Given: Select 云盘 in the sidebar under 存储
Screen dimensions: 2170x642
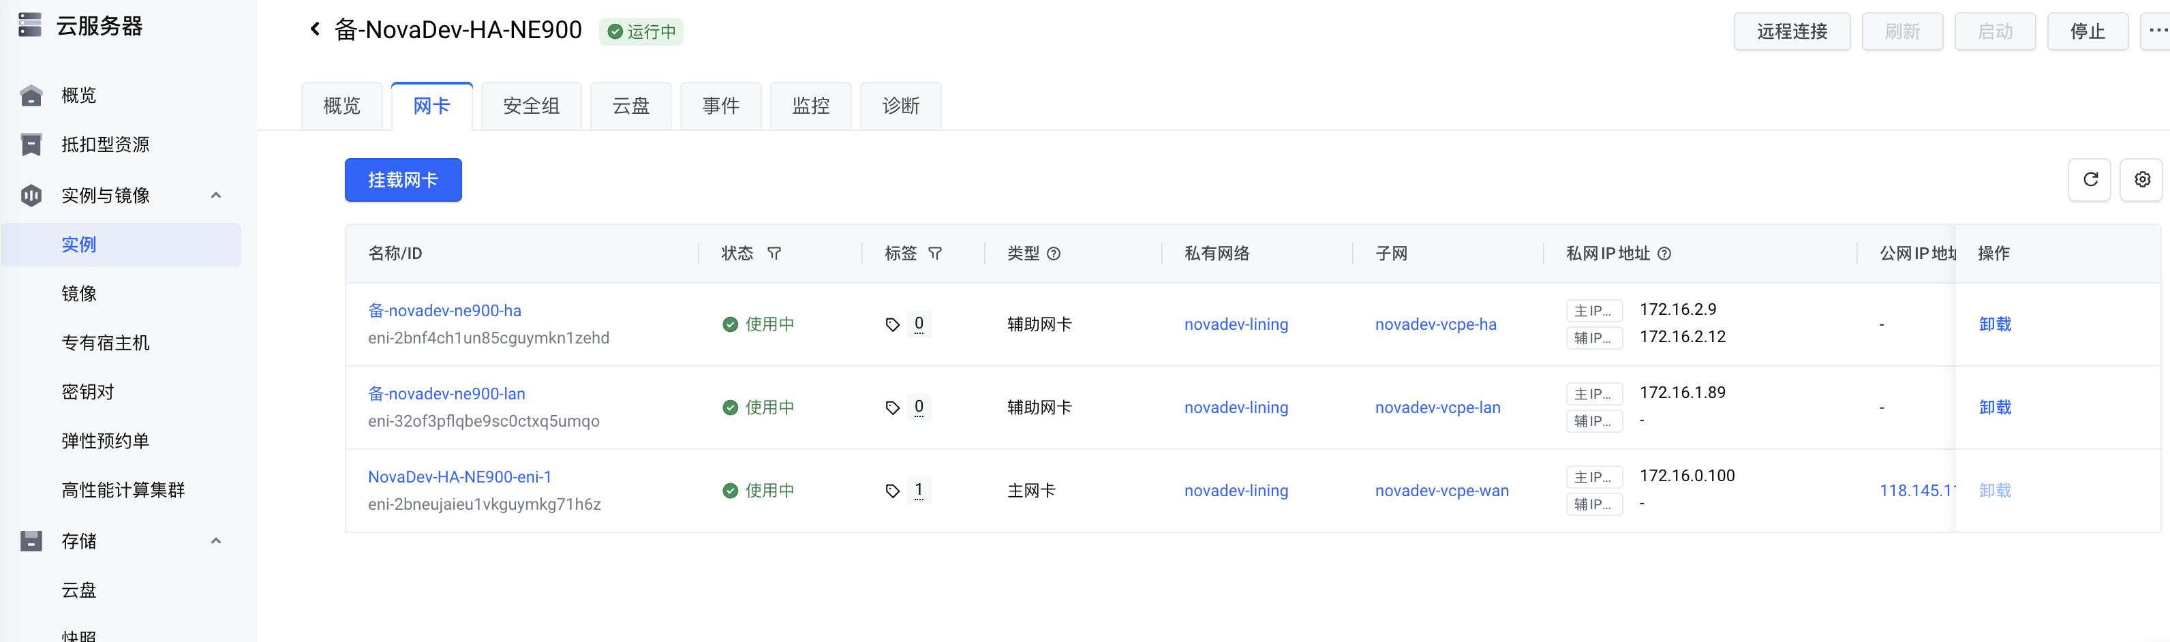Looking at the screenshot, I should tap(79, 590).
